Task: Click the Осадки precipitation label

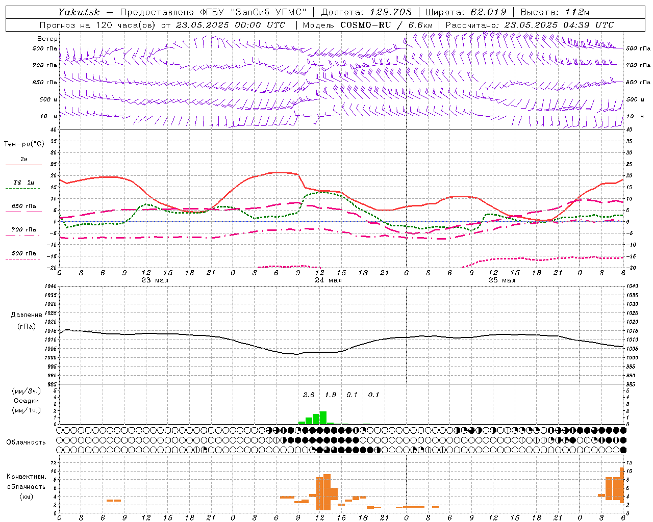Action: [x=27, y=401]
